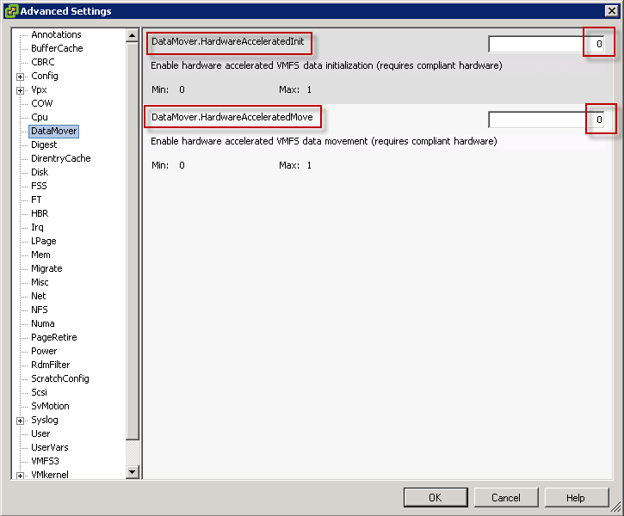Open the Migrate settings category
The width and height of the screenshot is (624, 516).
pos(46,268)
